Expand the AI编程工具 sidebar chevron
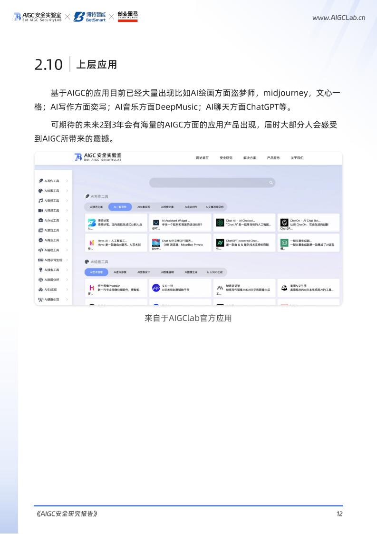Image resolution: width=377 pixels, height=534 pixels. pos(67,250)
